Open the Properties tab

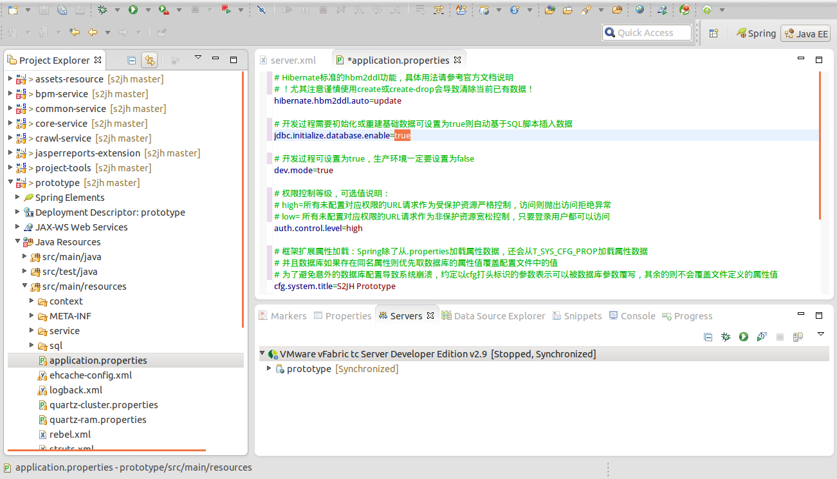tap(342, 316)
